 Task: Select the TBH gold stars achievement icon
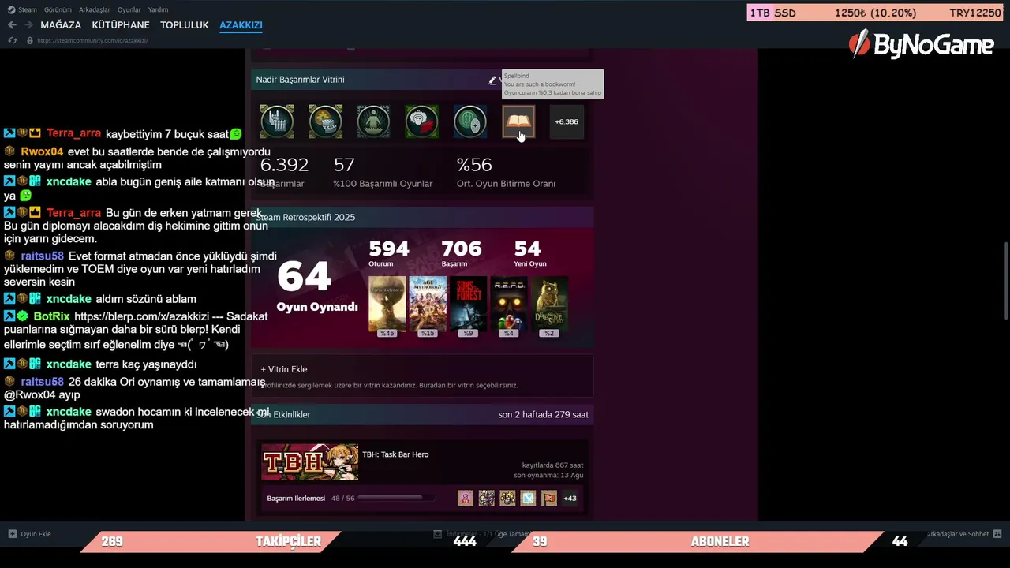(x=507, y=498)
